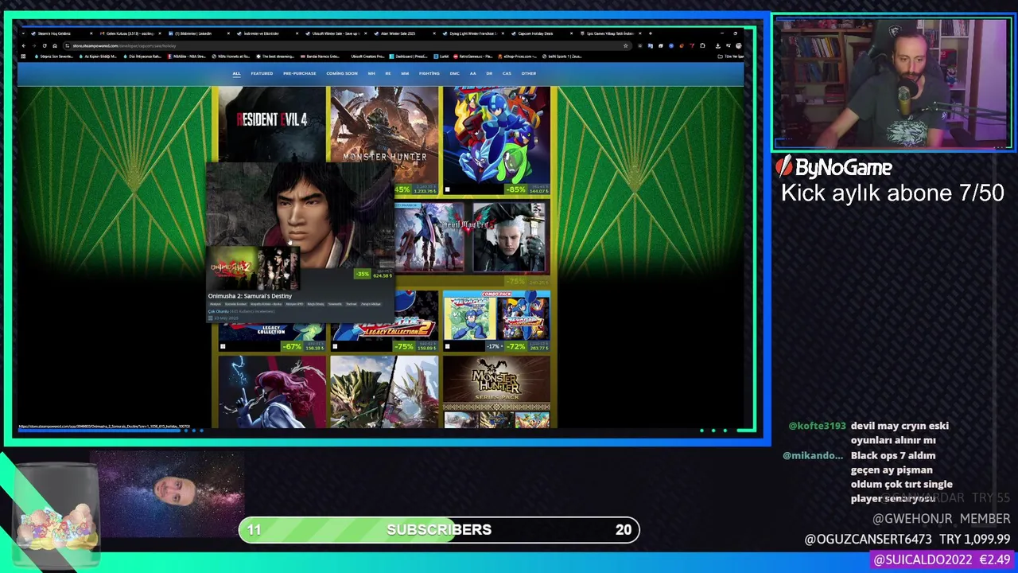This screenshot has width=1018, height=573.
Task: Click the Windows platform icon on Mega Man 11 tile
Action: pos(447,189)
